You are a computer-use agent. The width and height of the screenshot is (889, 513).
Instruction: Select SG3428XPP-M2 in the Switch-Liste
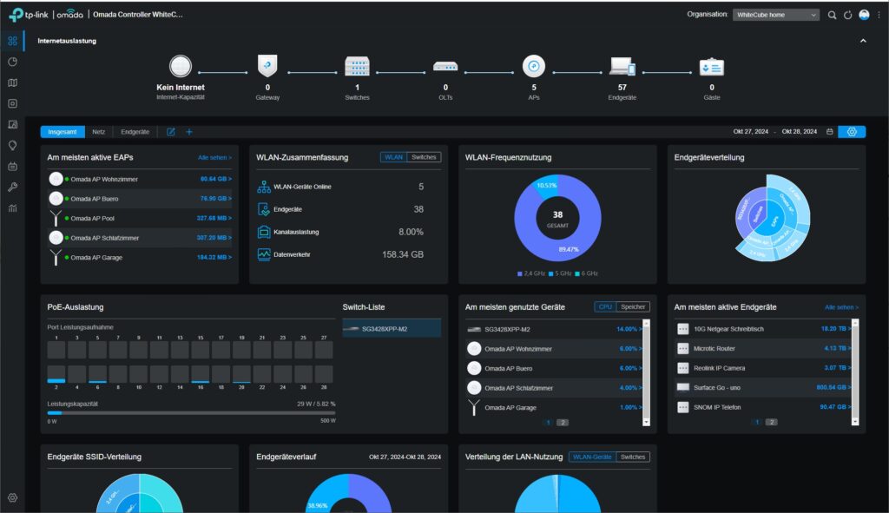coord(392,329)
